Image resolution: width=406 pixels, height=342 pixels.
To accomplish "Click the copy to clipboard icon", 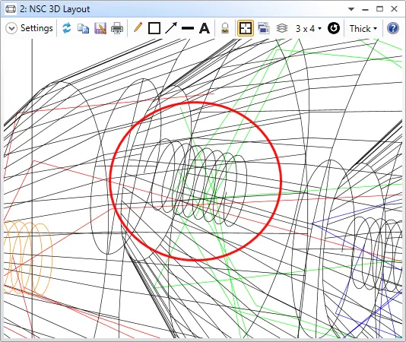I will click(84, 28).
